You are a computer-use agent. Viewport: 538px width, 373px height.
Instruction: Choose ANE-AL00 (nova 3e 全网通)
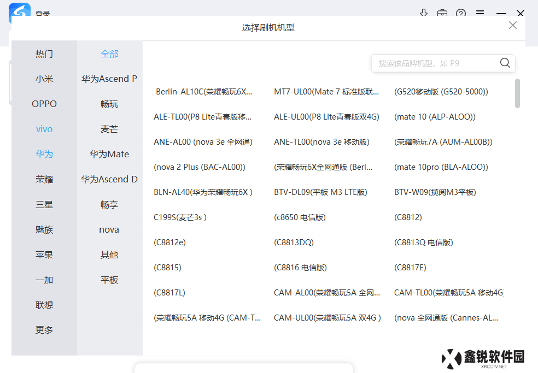coord(203,142)
